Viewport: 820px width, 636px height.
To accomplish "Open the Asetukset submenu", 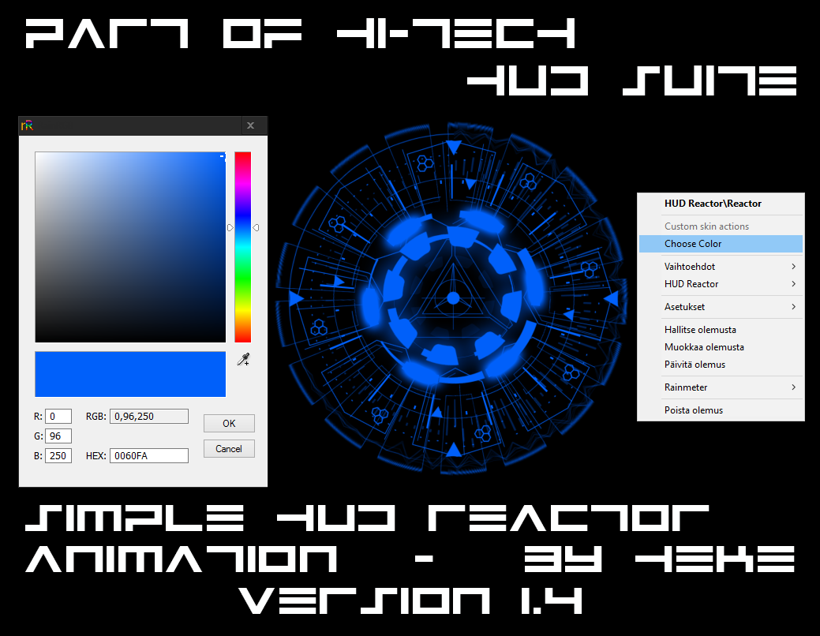I will click(x=721, y=307).
